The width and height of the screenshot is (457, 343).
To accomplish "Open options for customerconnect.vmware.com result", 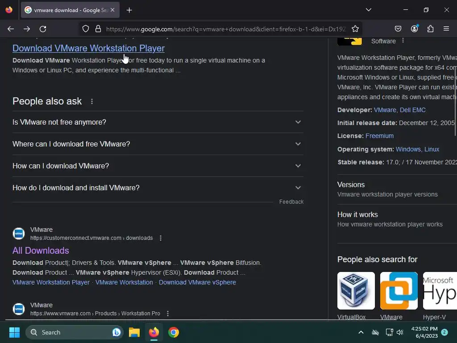I will [x=161, y=238].
